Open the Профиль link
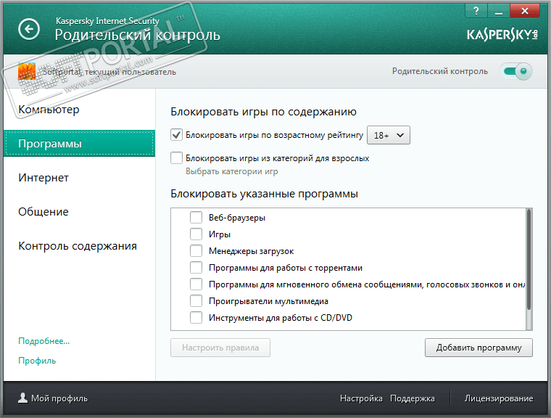 coord(37,361)
